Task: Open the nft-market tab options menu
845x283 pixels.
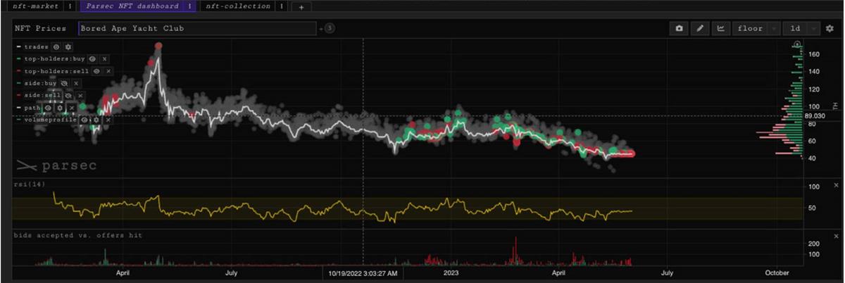Action: 69,6
